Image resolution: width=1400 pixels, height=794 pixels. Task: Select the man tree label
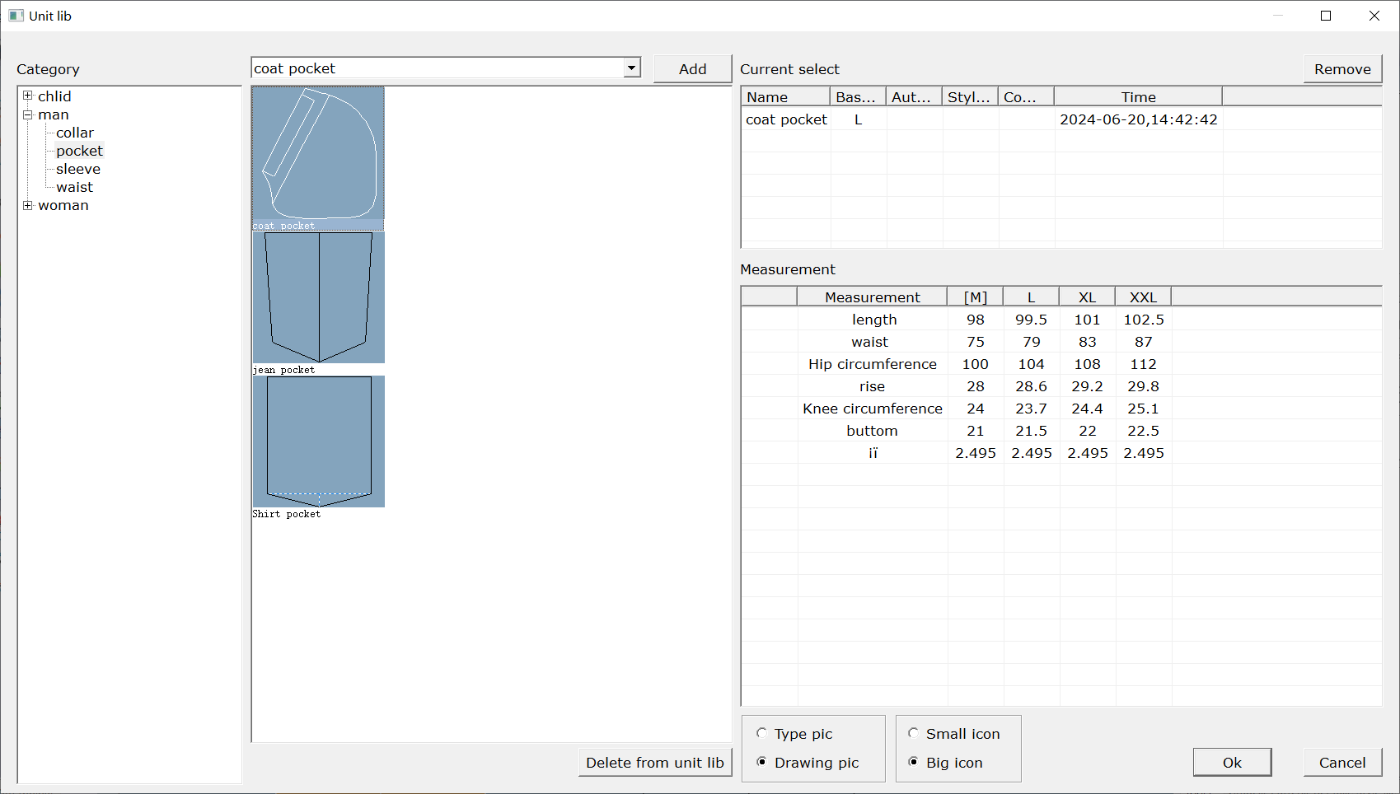[x=54, y=114]
